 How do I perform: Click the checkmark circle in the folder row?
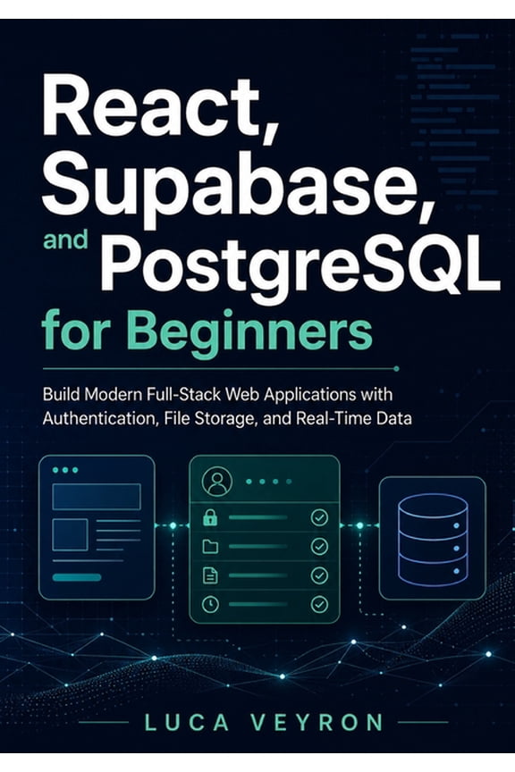pos(319,547)
